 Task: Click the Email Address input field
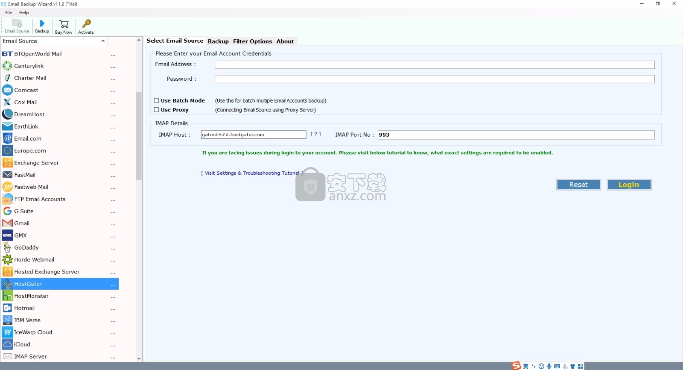(x=435, y=65)
